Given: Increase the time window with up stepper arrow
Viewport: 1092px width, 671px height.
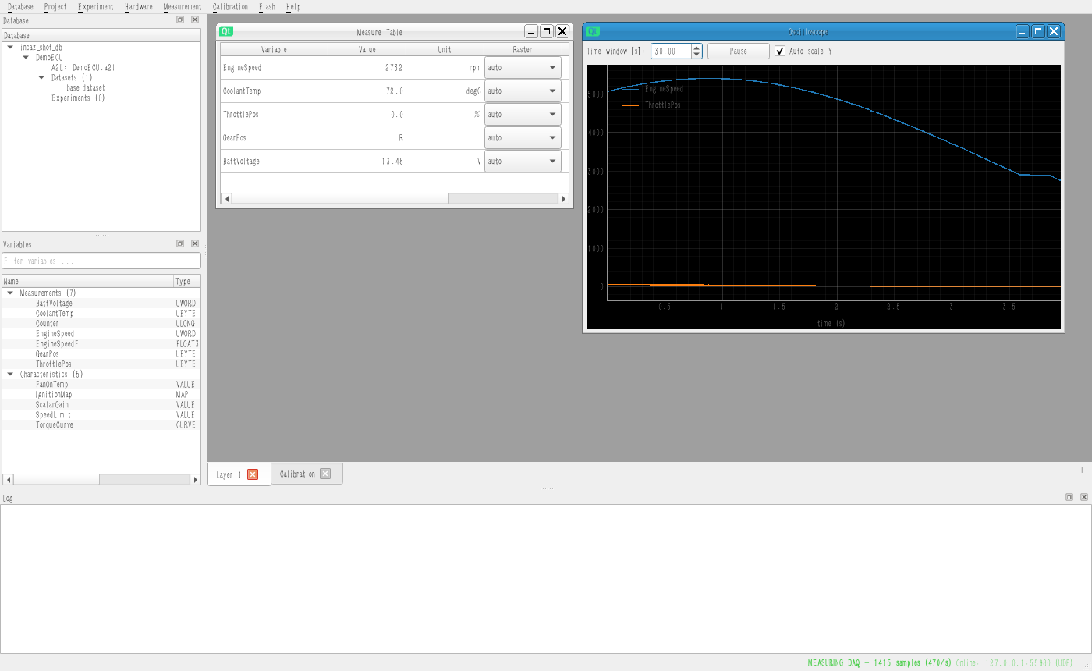Looking at the screenshot, I should [x=697, y=48].
